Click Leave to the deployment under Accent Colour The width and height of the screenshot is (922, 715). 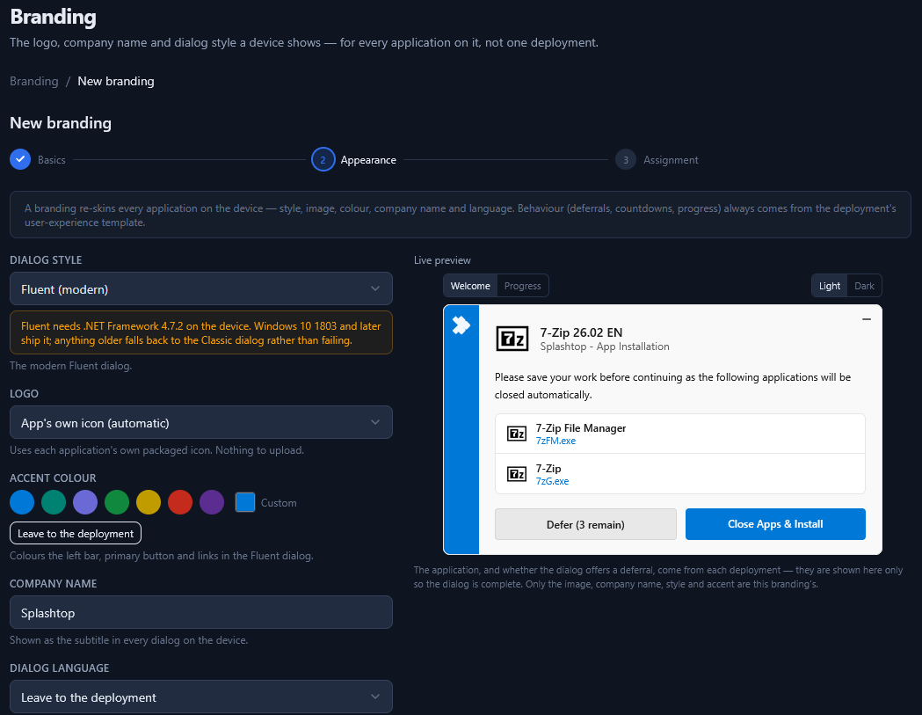pyautogui.click(x=76, y=533)
